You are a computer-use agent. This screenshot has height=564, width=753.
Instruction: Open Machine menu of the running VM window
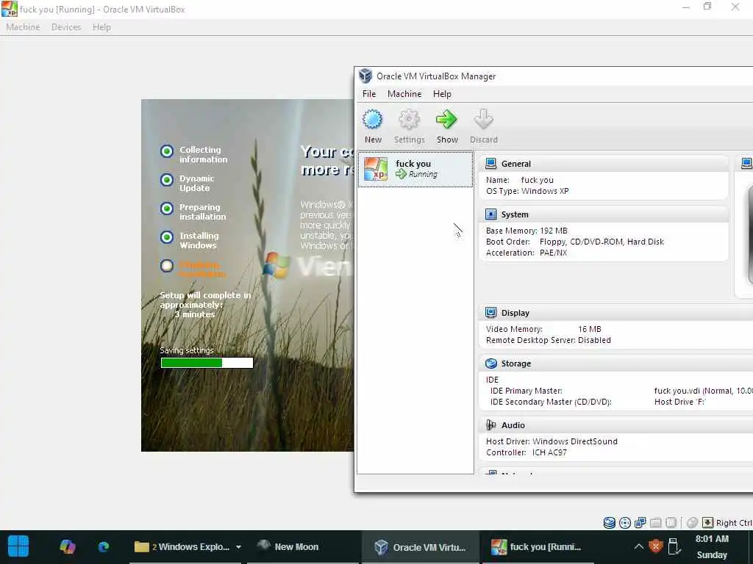click(23, 27)
